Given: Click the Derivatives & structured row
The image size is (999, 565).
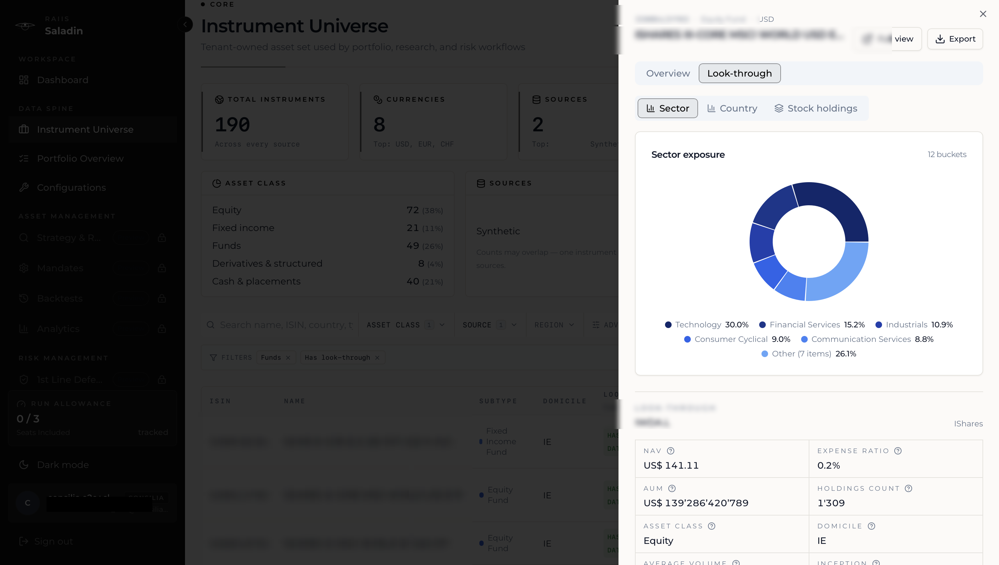Looking at the screenshot, I should pyautogui.click(x=327, y=263).
